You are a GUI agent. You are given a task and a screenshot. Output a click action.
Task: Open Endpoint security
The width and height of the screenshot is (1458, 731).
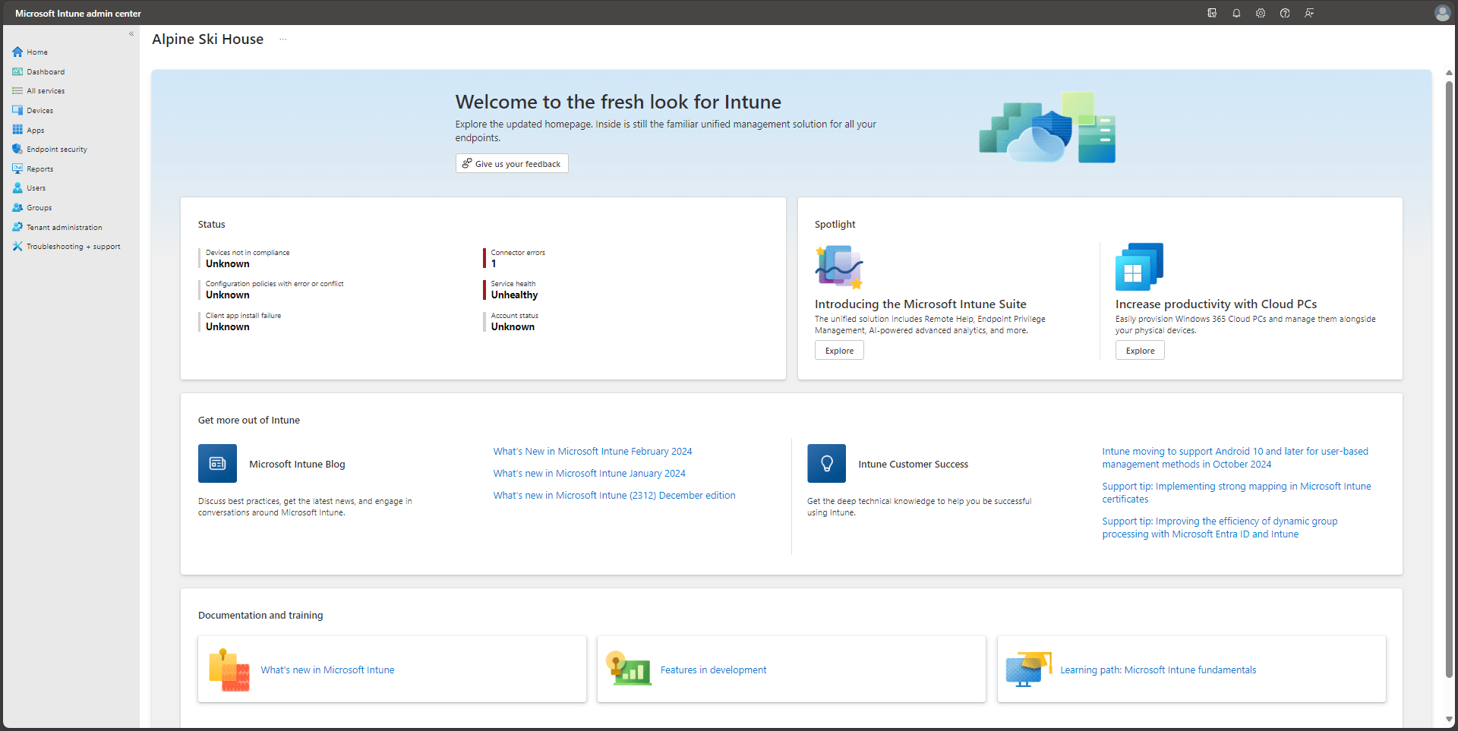click(x=56, y=149)
